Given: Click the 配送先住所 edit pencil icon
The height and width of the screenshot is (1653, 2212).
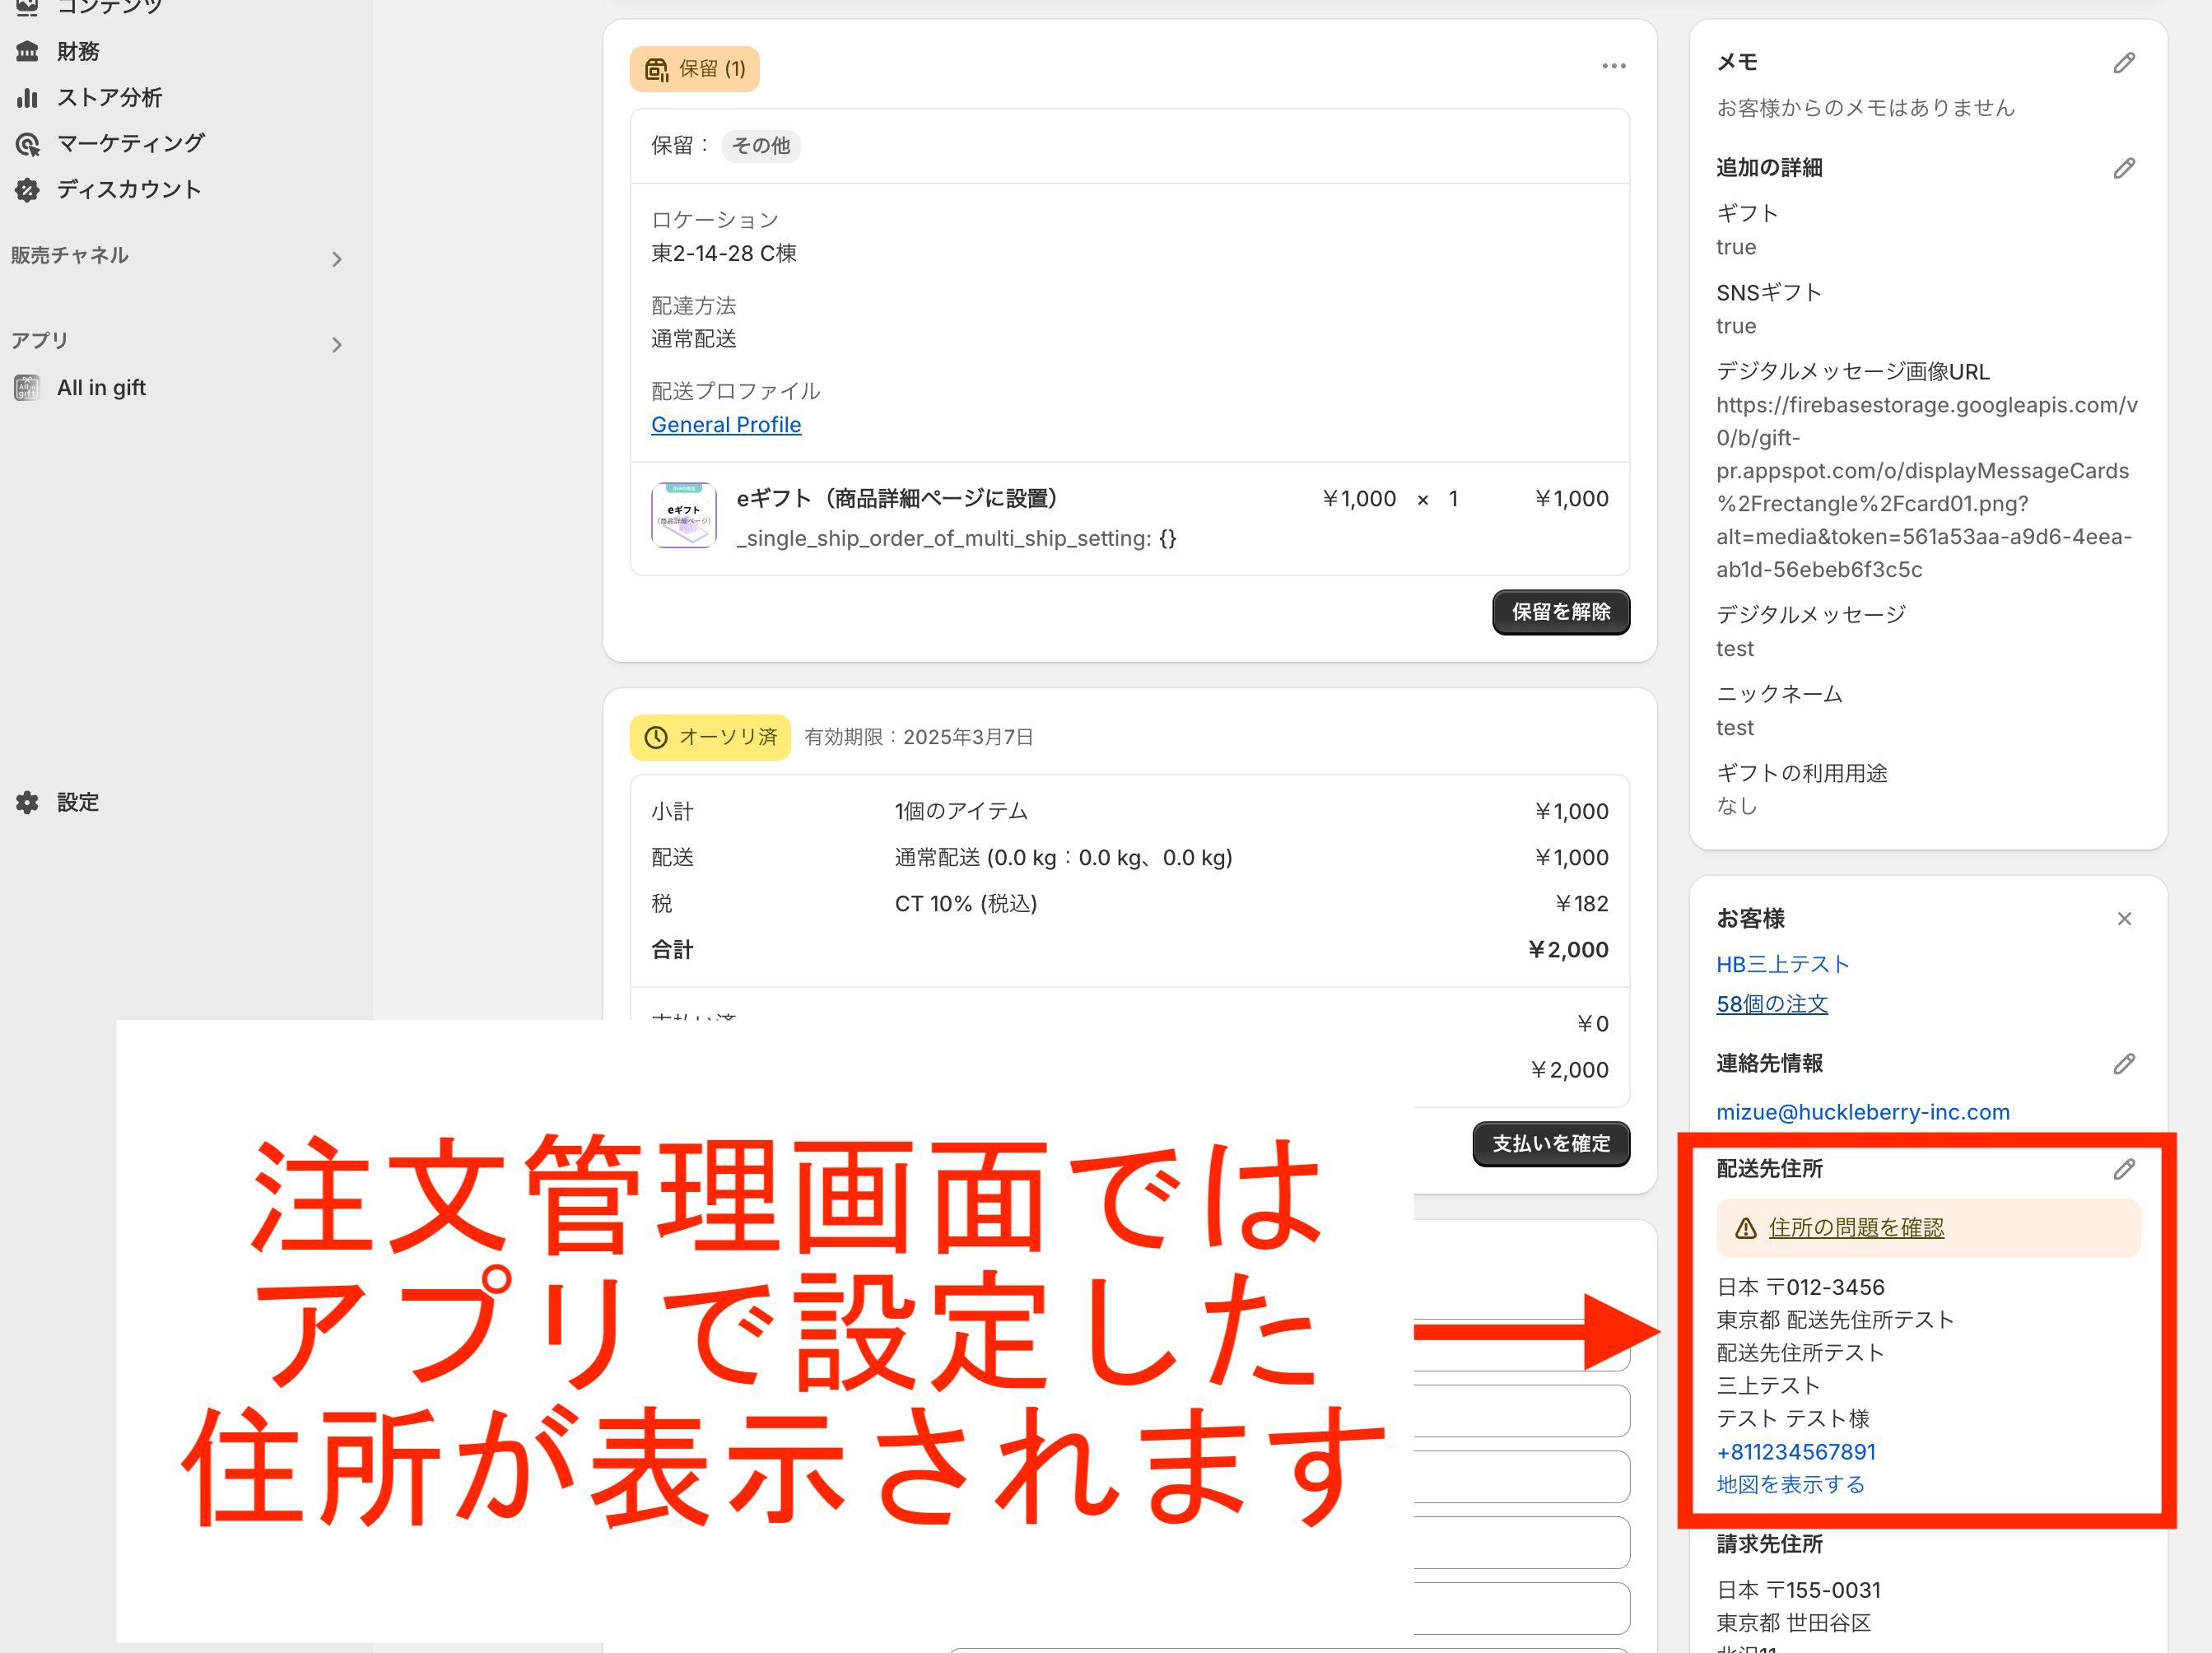Looking at the screenshot, I should [2123, 1169].
